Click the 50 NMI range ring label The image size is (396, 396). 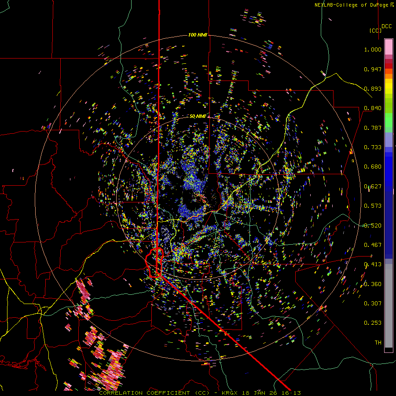tap(198, 117)
